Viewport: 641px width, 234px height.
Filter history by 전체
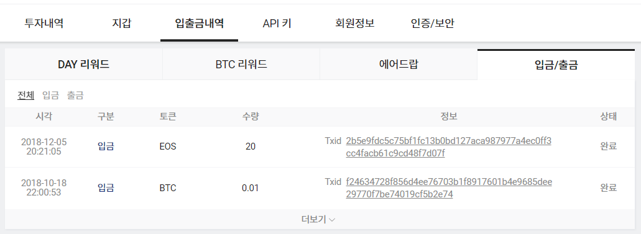click(x=25, y=96)
